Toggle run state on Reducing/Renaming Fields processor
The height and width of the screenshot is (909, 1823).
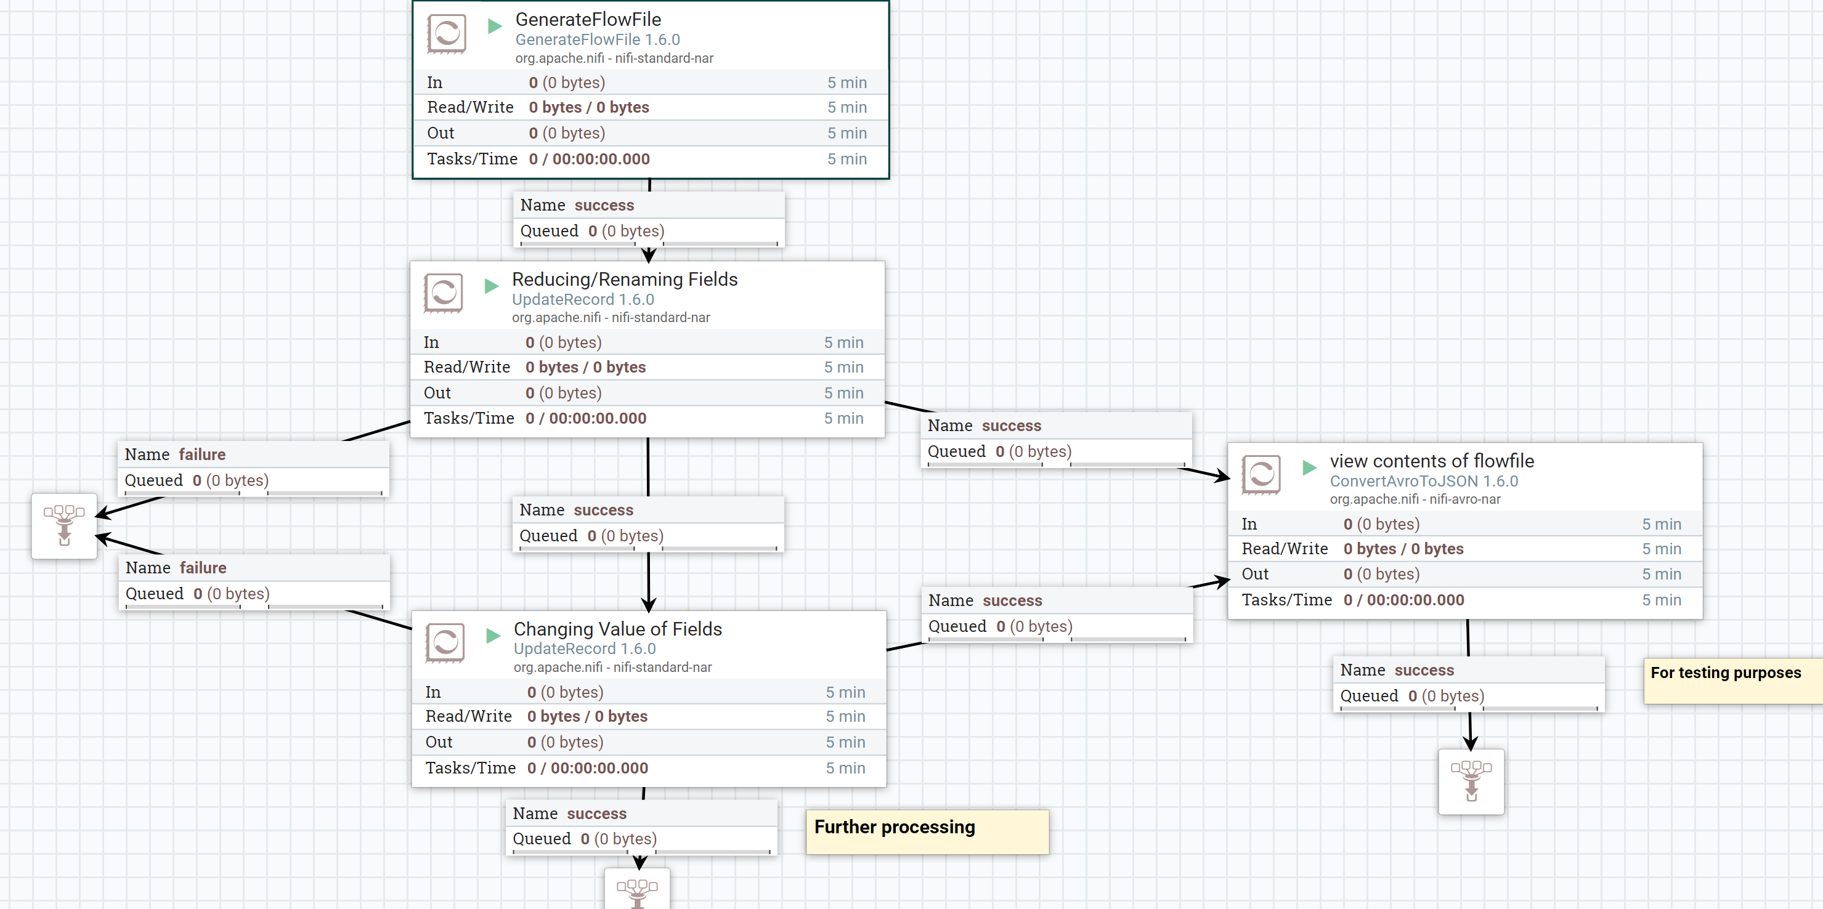tap(490, 287)
